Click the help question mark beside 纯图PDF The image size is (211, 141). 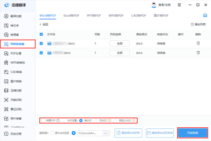tap(58, 120)
